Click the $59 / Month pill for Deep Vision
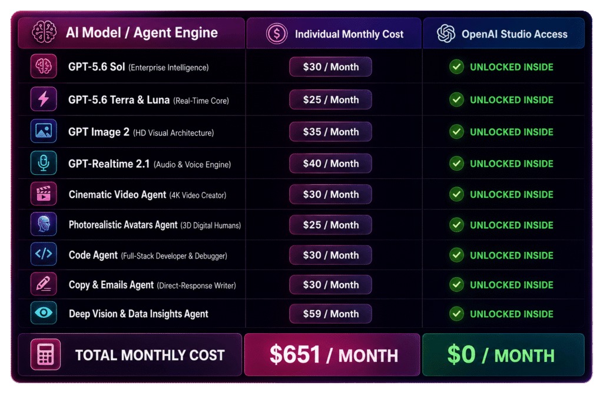Image resolution: width=603 pixels, height=402 pixels. 331,314
